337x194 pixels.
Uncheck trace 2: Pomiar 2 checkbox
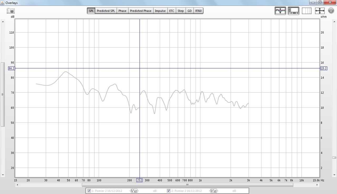(168, 191)
